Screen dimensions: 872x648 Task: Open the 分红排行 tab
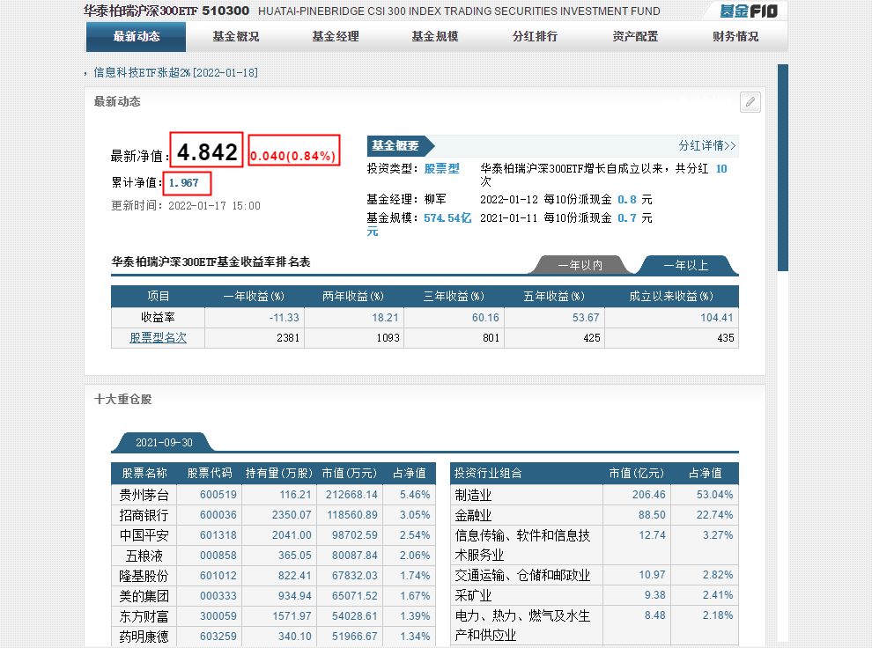click(x=536, y=38)
